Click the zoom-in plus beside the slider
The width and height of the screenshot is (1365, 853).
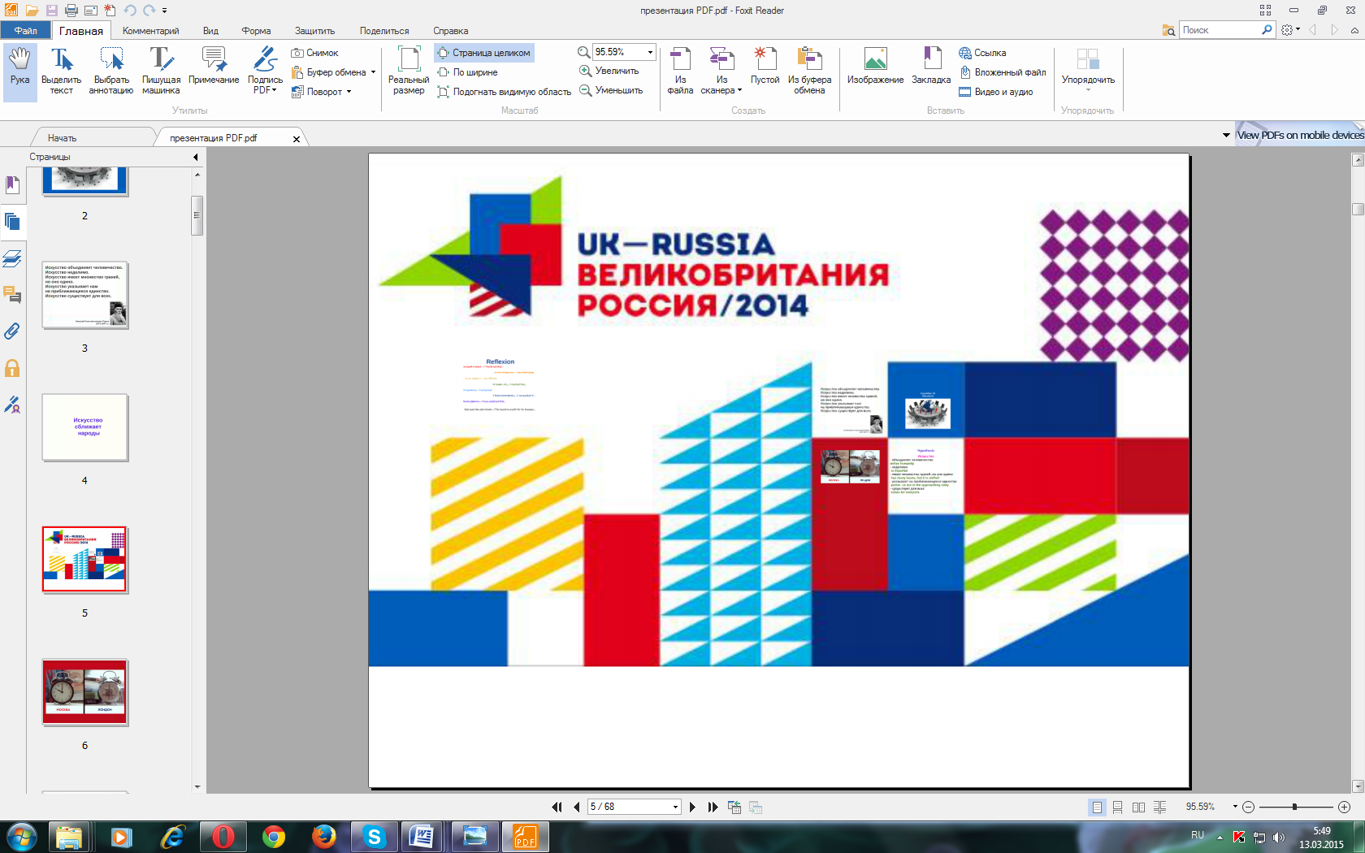[1345, 807]
